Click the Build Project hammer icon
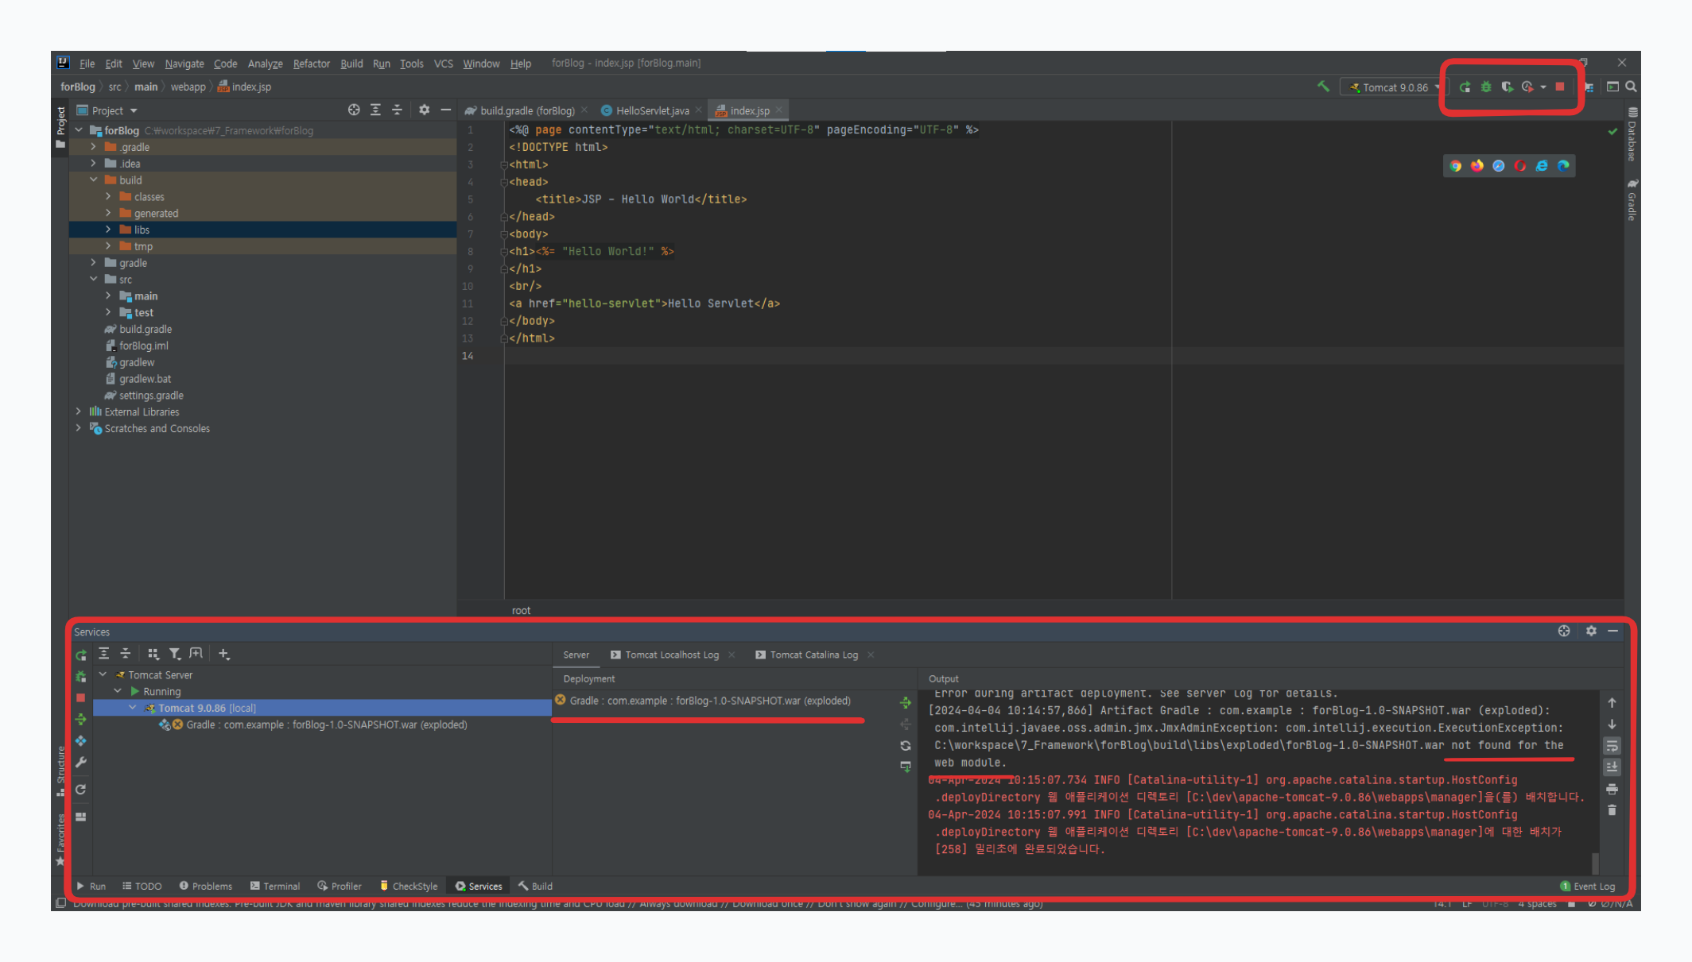Screen dimensions: 1692x962 click(1323, 87)
